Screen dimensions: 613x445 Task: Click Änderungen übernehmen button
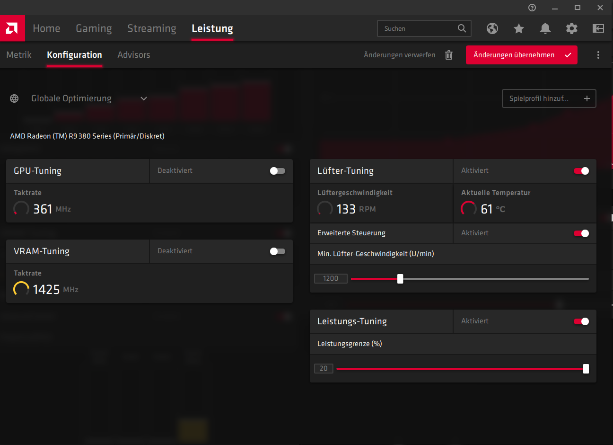click(522, 55)
